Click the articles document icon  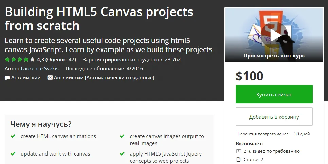pyautogui.click(x=238, y=159)
